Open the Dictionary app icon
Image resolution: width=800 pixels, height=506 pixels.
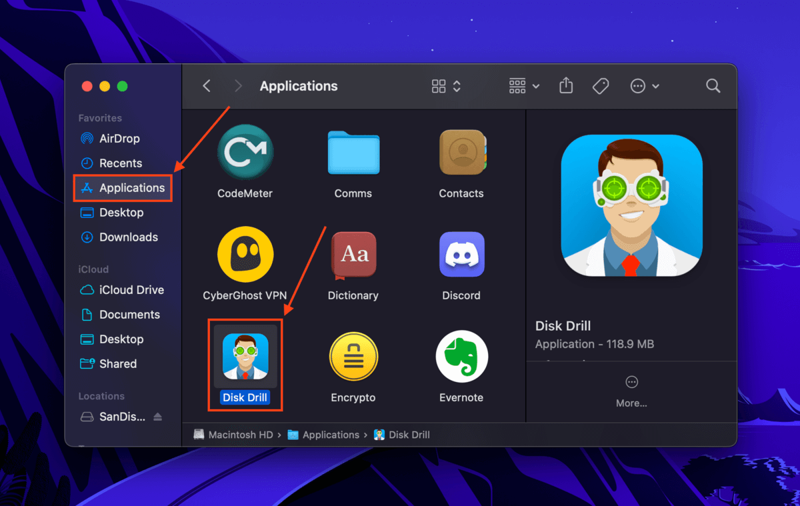pos(353,255)
